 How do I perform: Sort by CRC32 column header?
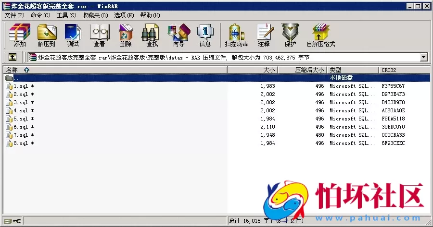coord(404,70)
